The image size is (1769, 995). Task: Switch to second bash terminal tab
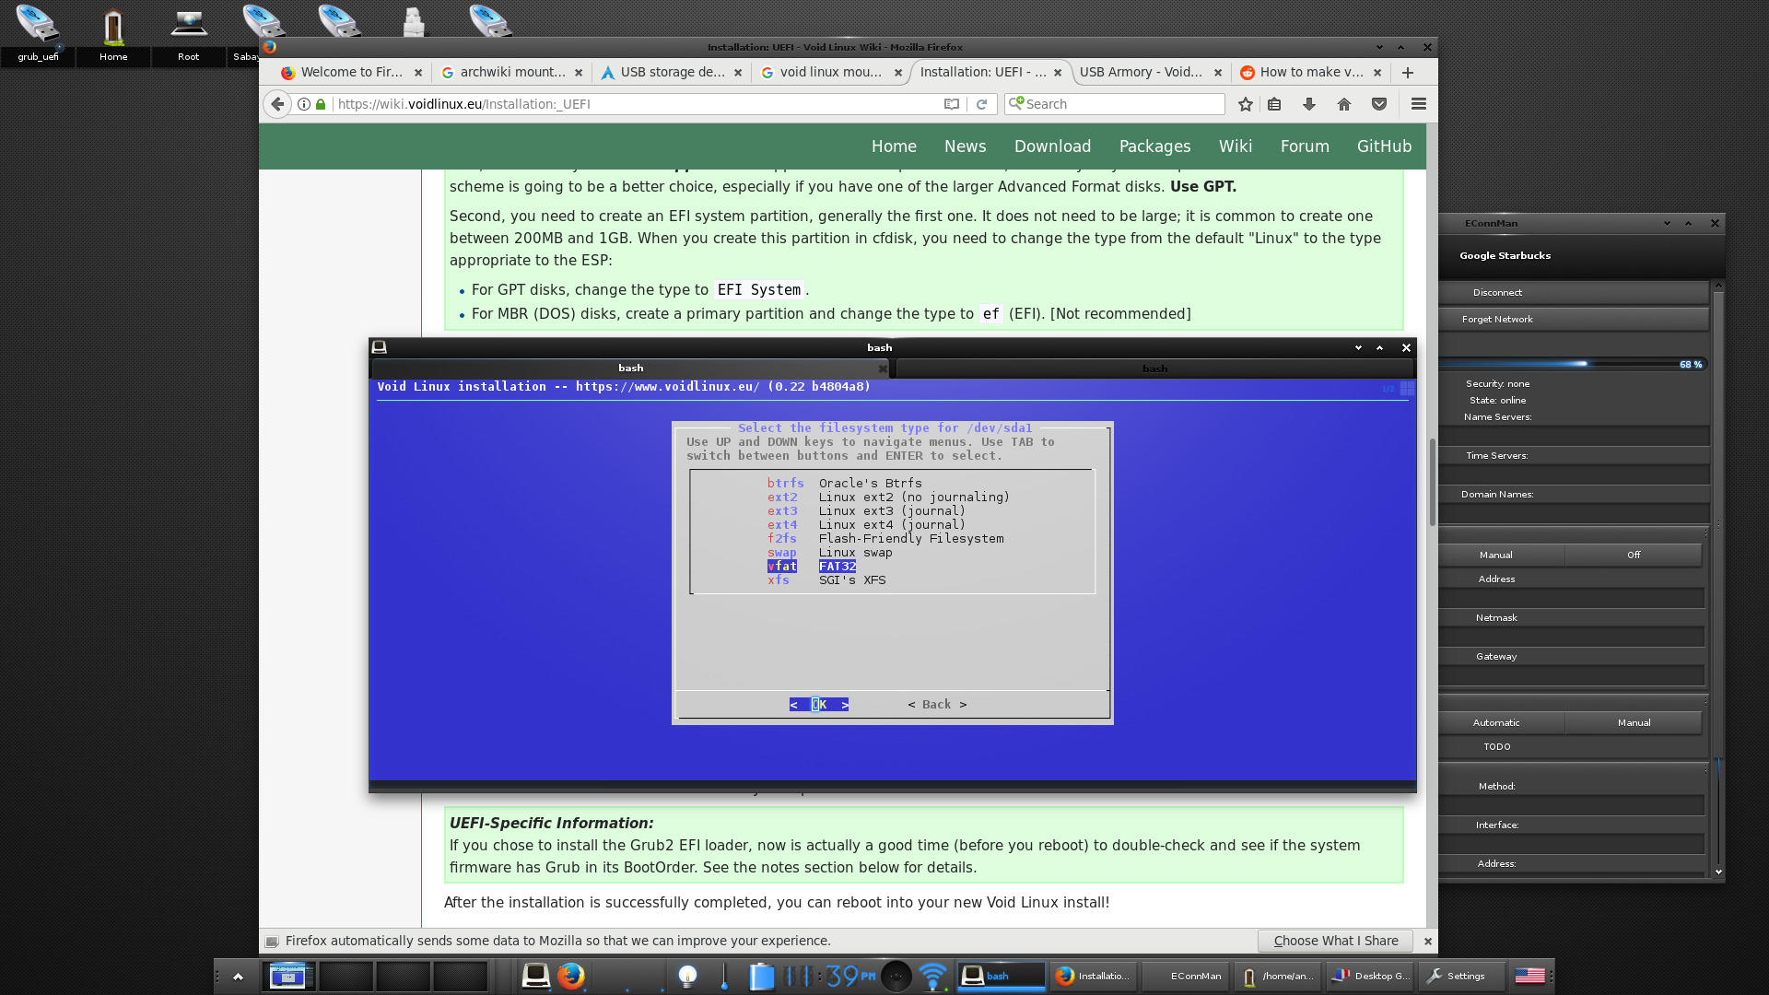pos(1154,369)
